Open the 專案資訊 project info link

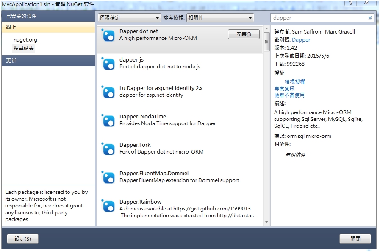point(284,88)
